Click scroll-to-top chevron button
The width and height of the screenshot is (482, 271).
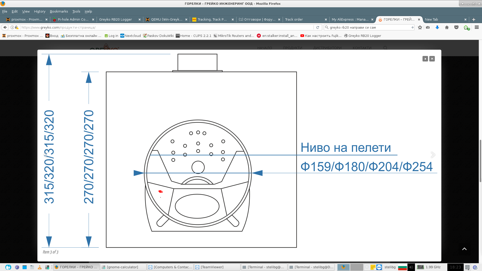tap(464, 249)
